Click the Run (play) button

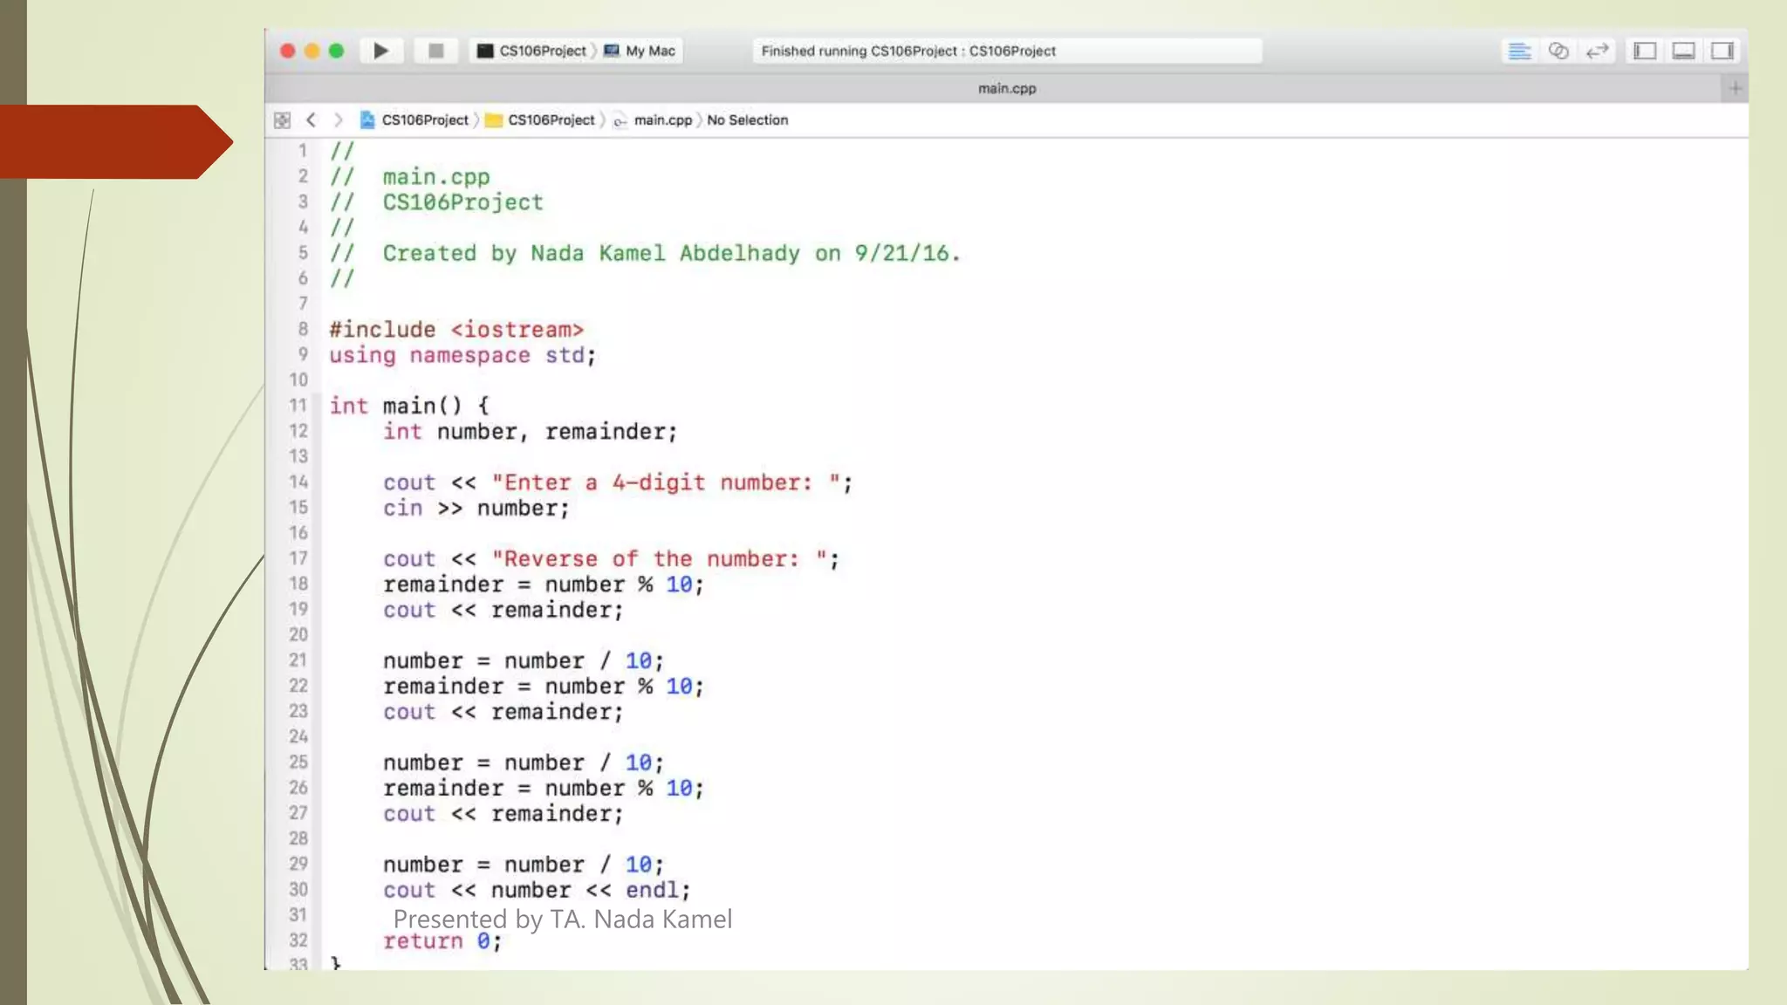point(380,51)
